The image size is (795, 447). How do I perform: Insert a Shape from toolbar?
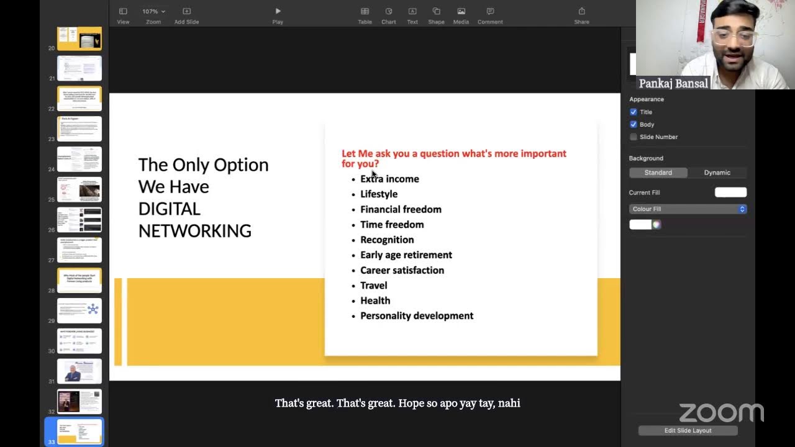tap(436, 16)
